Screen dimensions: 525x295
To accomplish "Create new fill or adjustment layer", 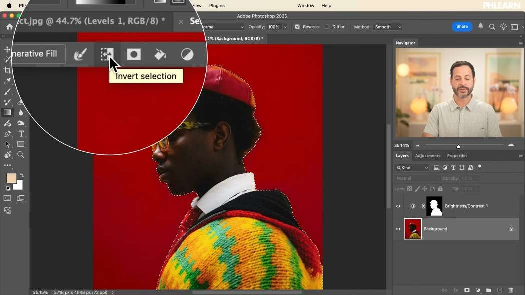I will 478,290.
